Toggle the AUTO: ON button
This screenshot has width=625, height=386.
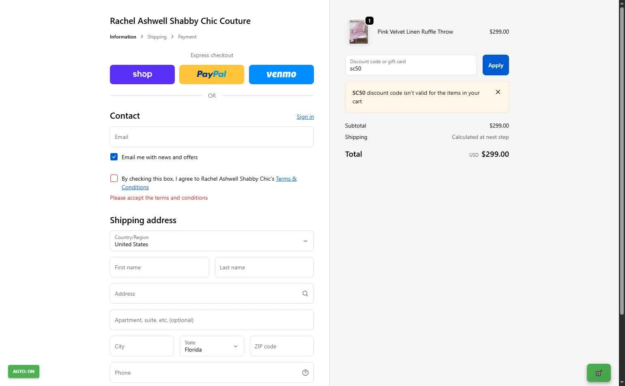[24, 371]
